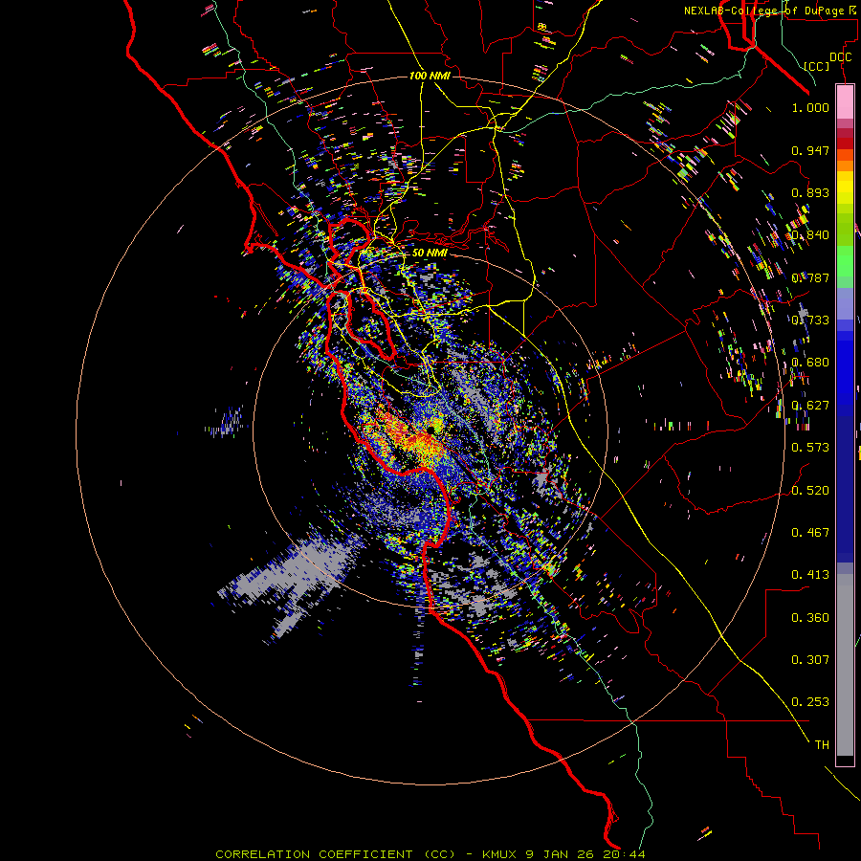Click the 100 NMI range ring label
The width and height of the screenshot is (861, 861).
(x=430, y=76)
